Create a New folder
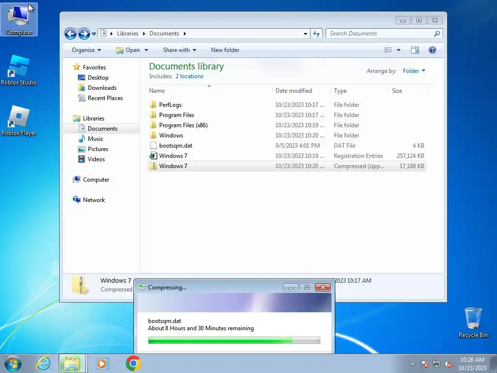Viewport: 497px width, 373px height. [225, 50]
